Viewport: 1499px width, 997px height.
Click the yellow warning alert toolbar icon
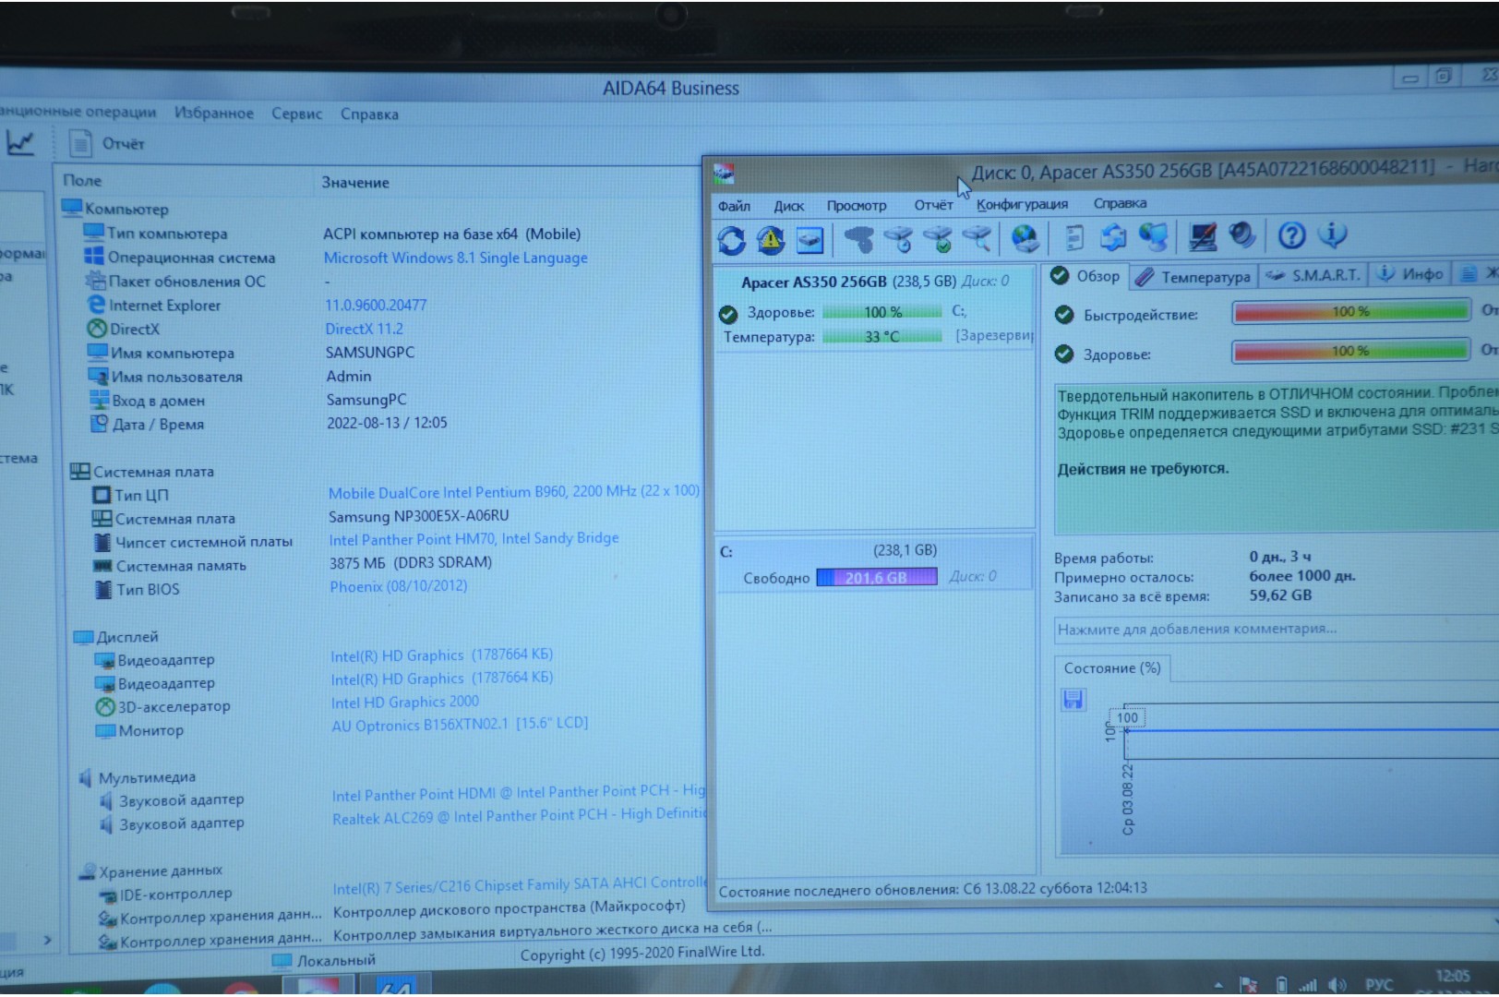[771, 241]
